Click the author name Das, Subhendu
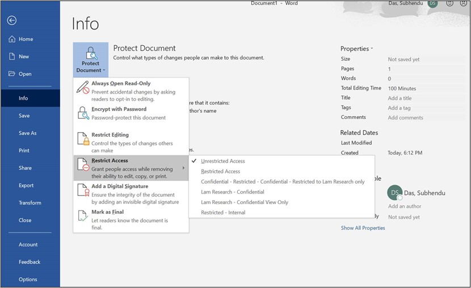The width and height of the screenshot is (471, 288). coord(424,193)
